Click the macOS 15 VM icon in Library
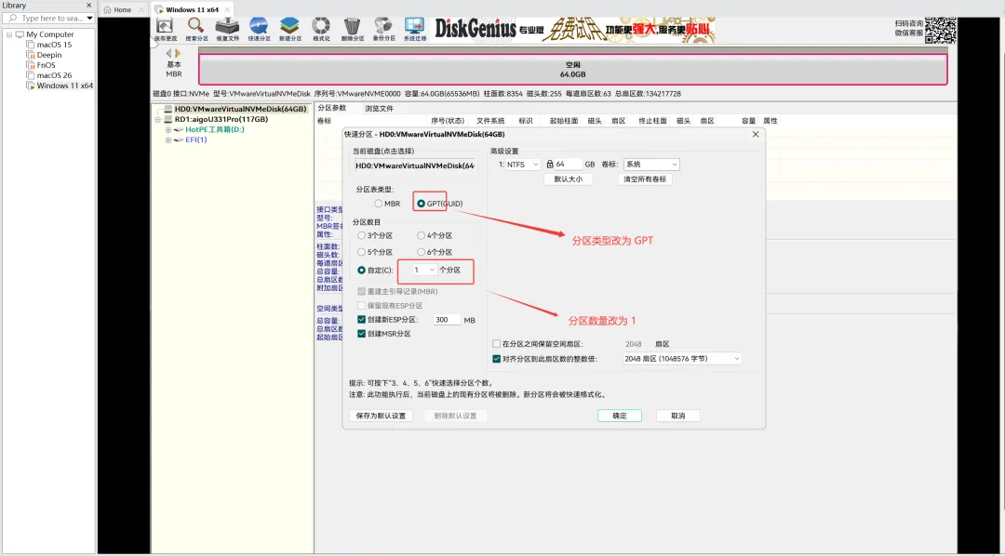This screenshot has width=1005, height=556. pos(30,45)
